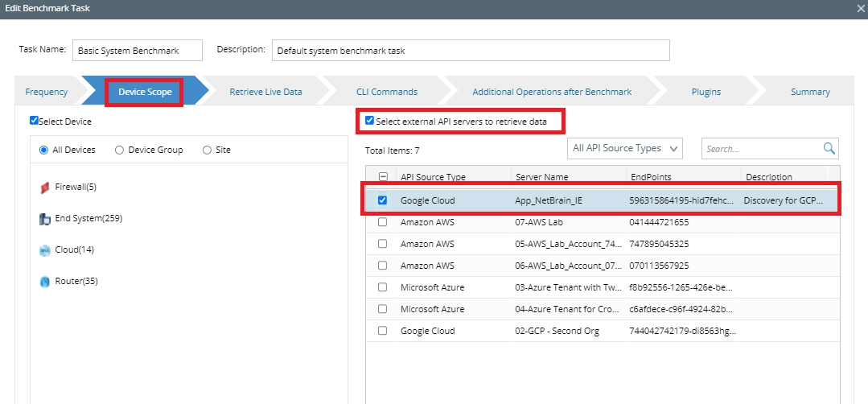The width and height of the screenshot is (868, 404).
Task: Click the Firewall device type icon
Action: click(x=45, y=188)
